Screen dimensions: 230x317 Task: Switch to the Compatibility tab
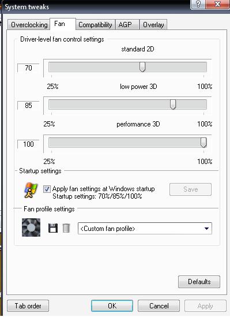(95, 25)
